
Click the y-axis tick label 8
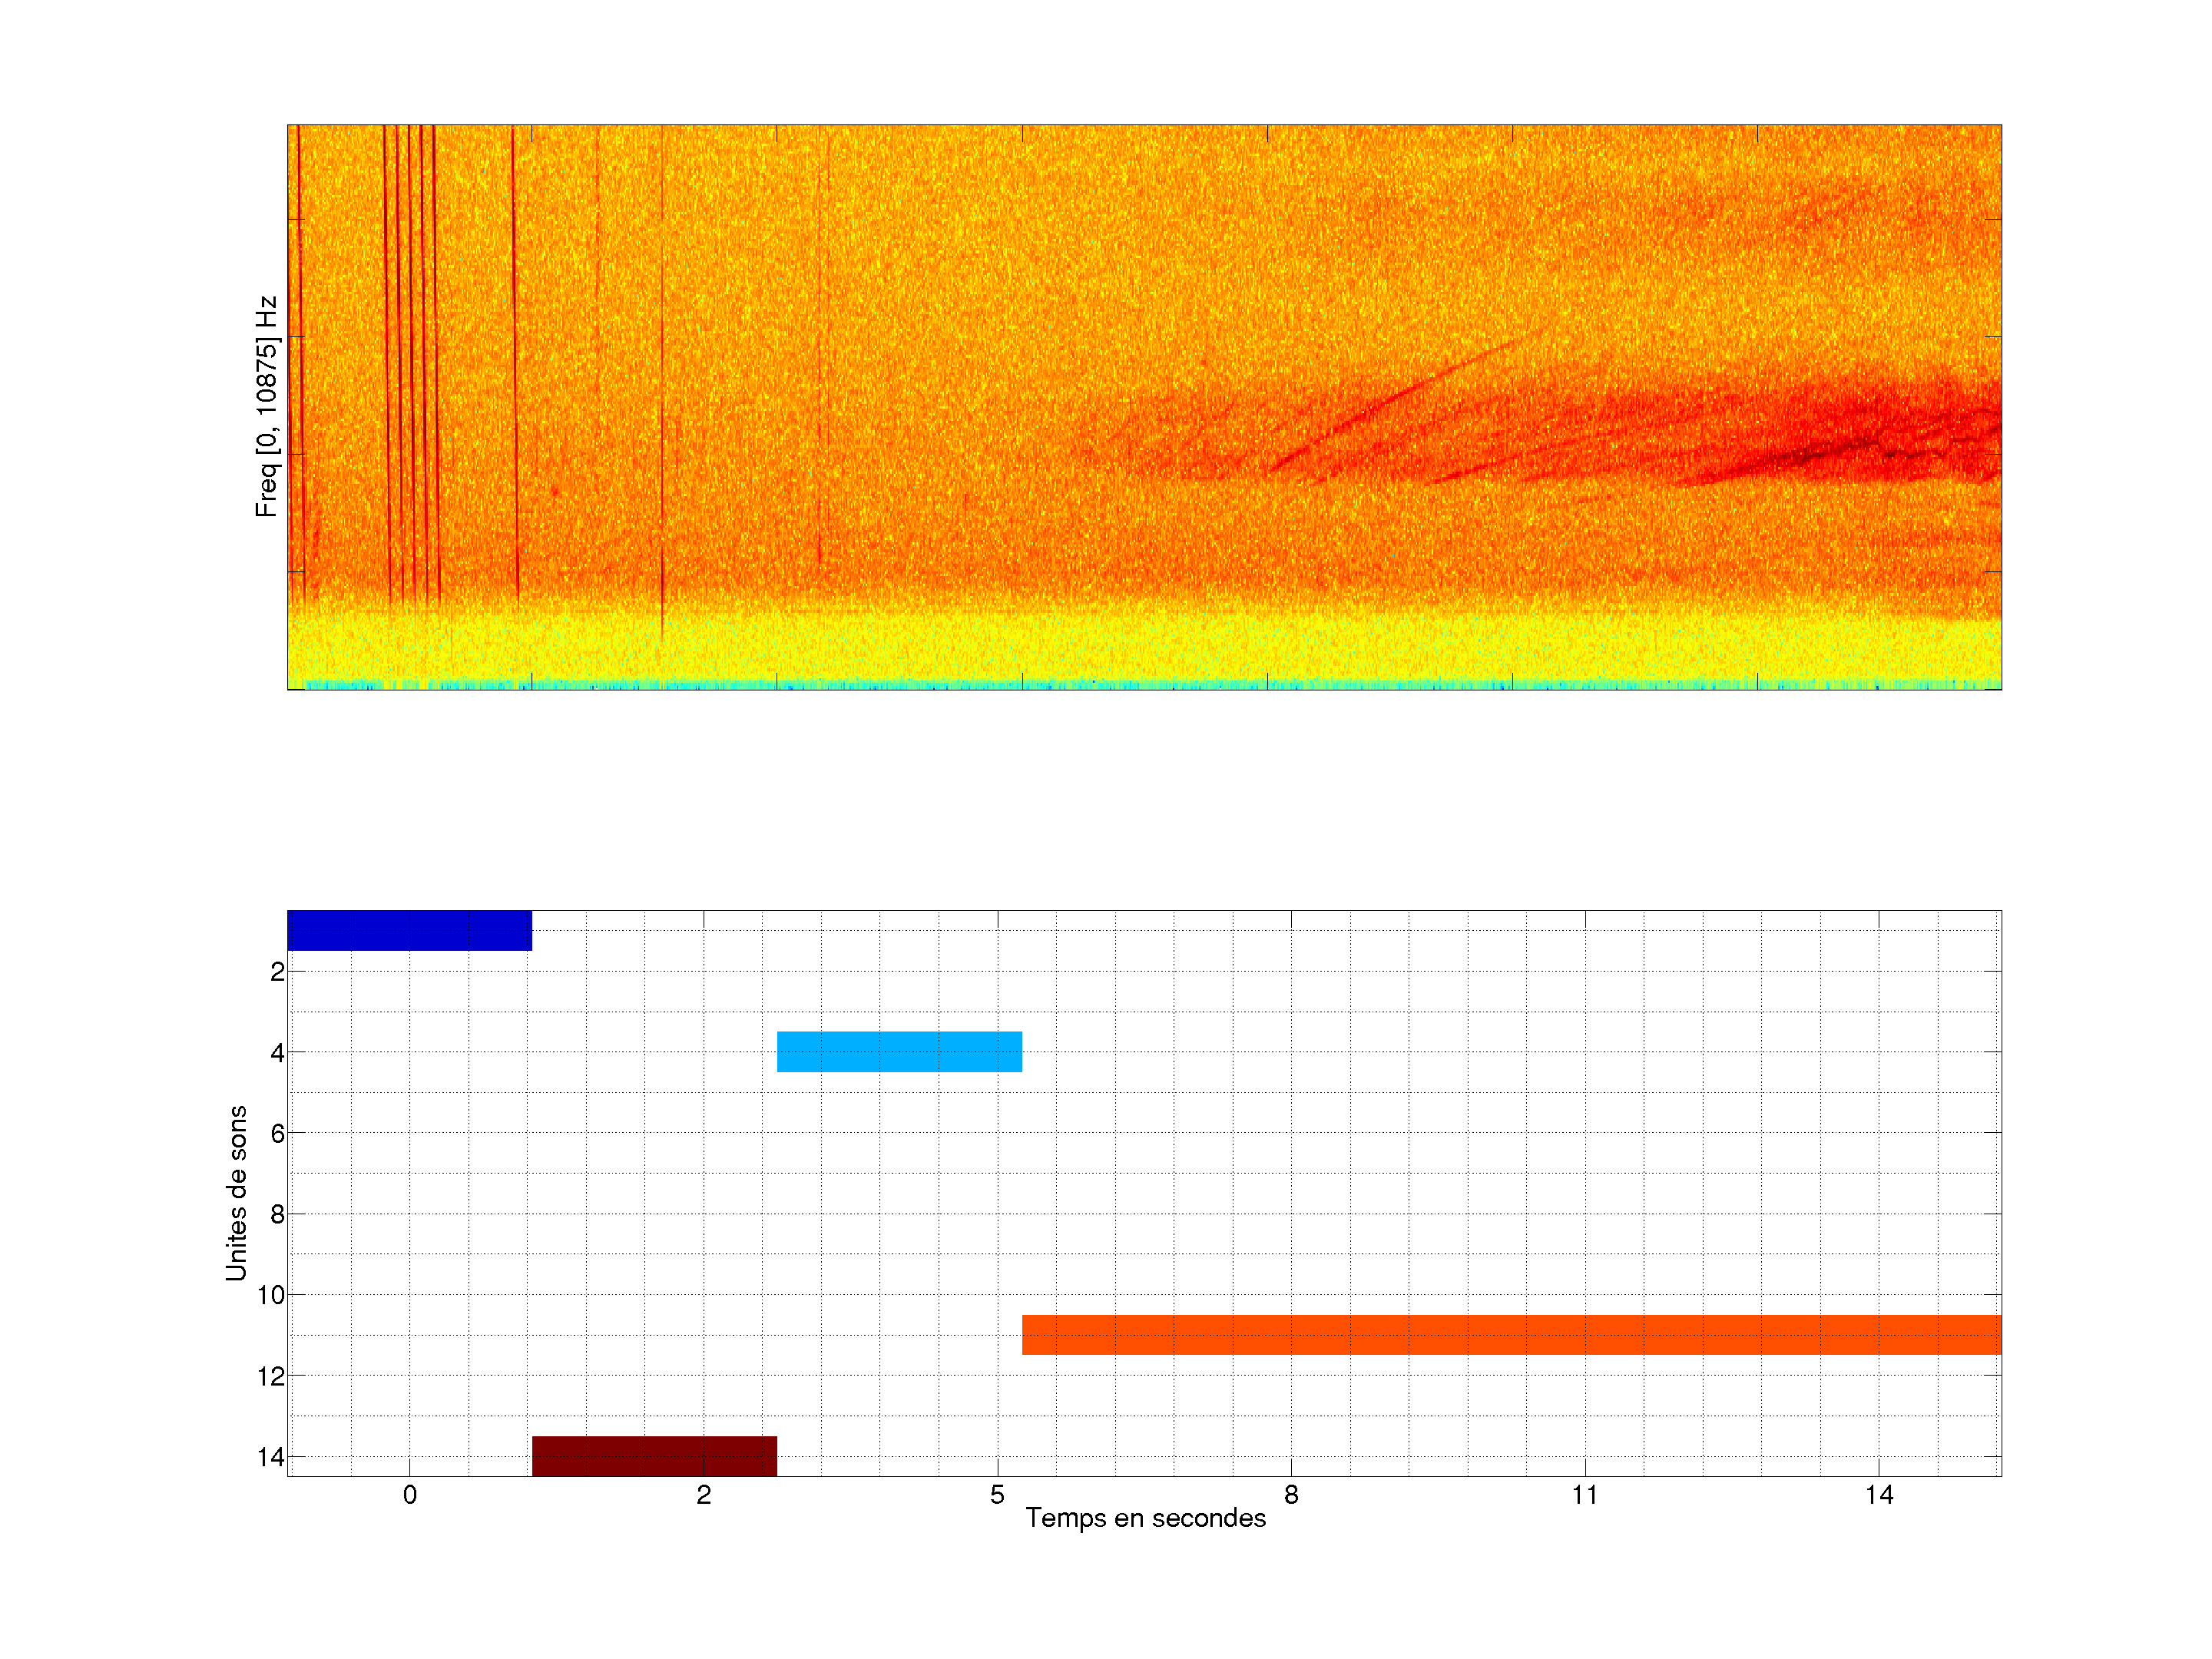277,1214
